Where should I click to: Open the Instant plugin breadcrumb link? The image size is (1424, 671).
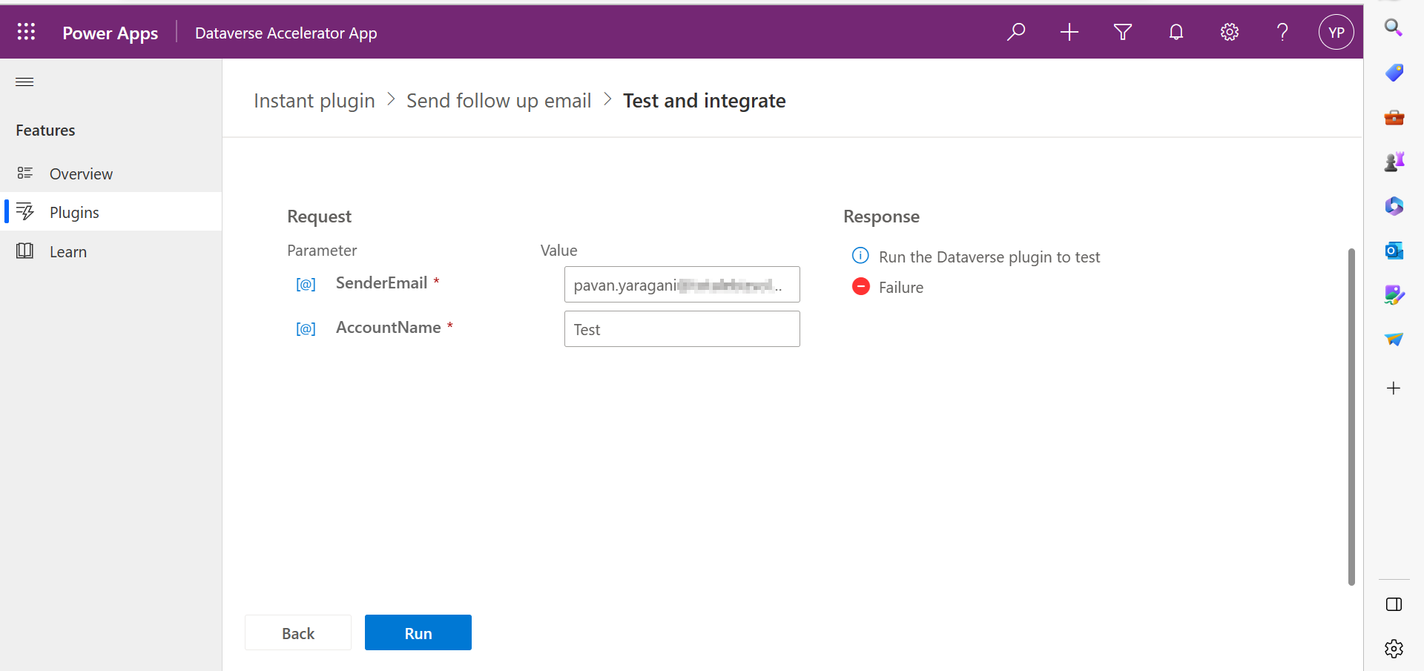point(314,100)
